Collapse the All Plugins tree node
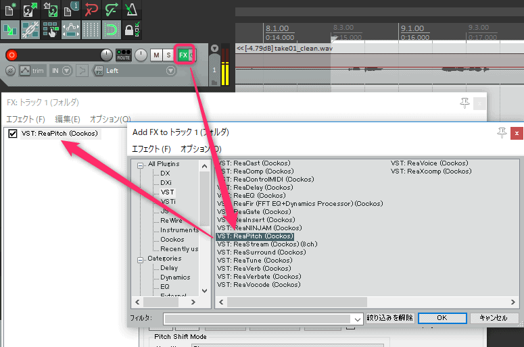 coord(141,164)
